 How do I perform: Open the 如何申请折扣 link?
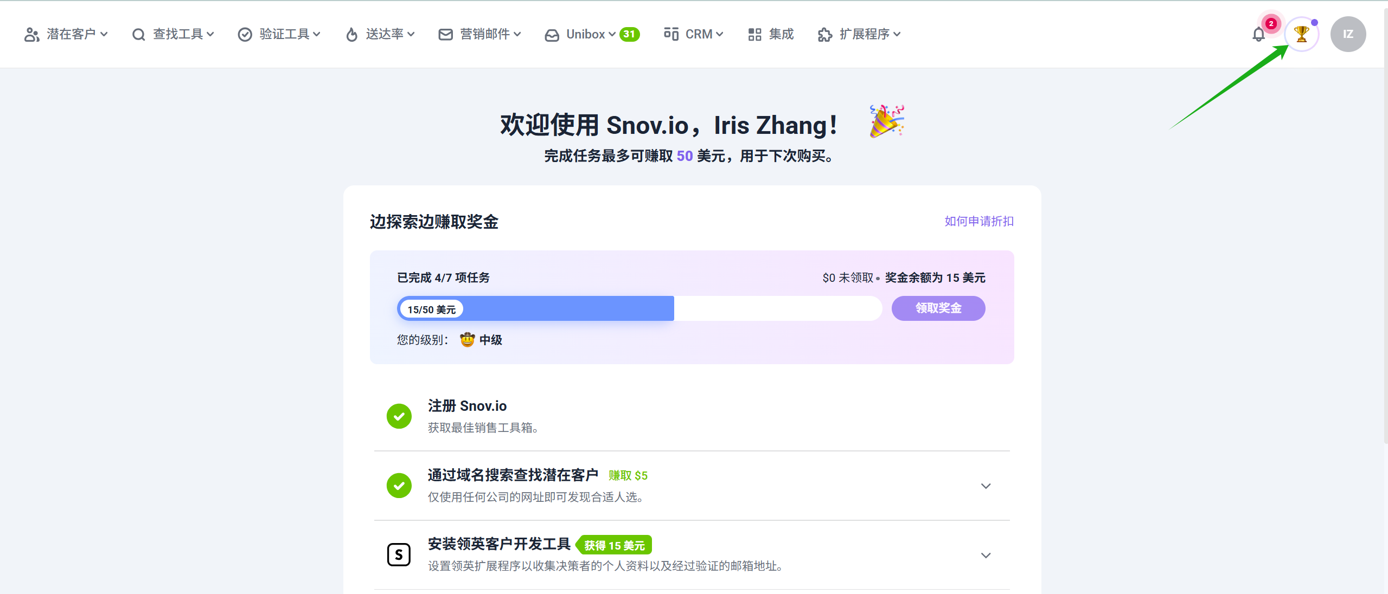click(x=979, y=221)
